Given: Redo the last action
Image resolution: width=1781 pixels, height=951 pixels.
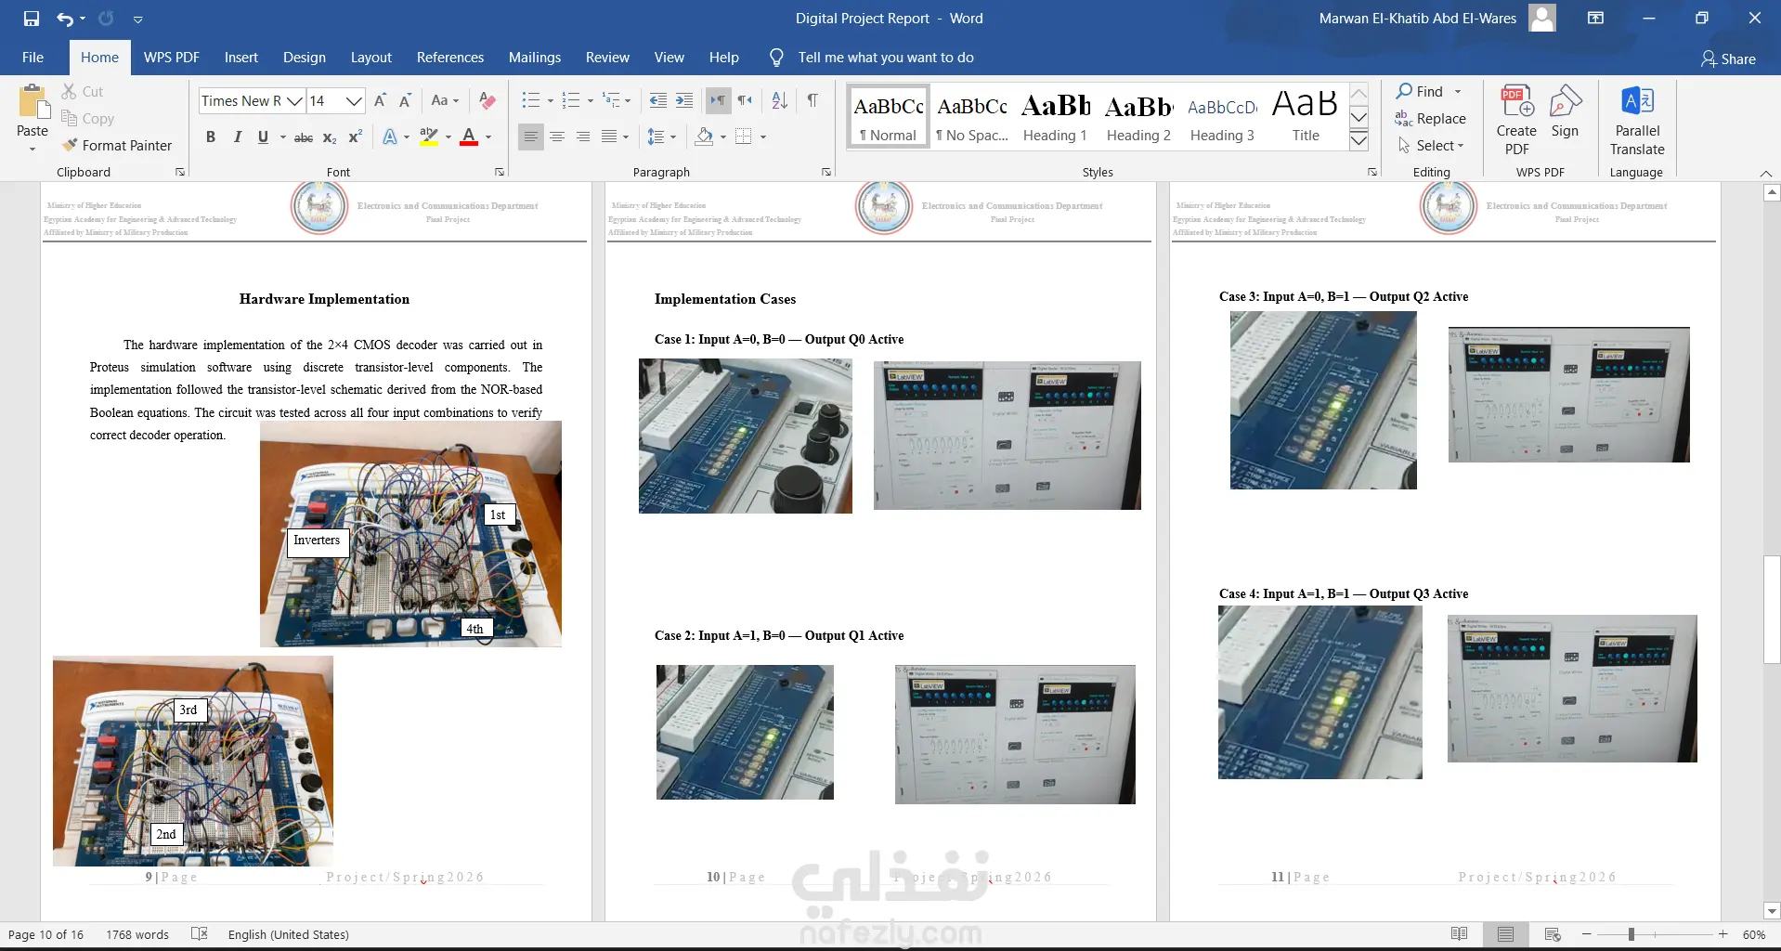Looking at the screenshot, I should tap(106, 19).
